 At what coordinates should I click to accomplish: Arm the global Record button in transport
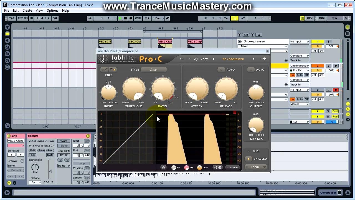coord(131,18)
